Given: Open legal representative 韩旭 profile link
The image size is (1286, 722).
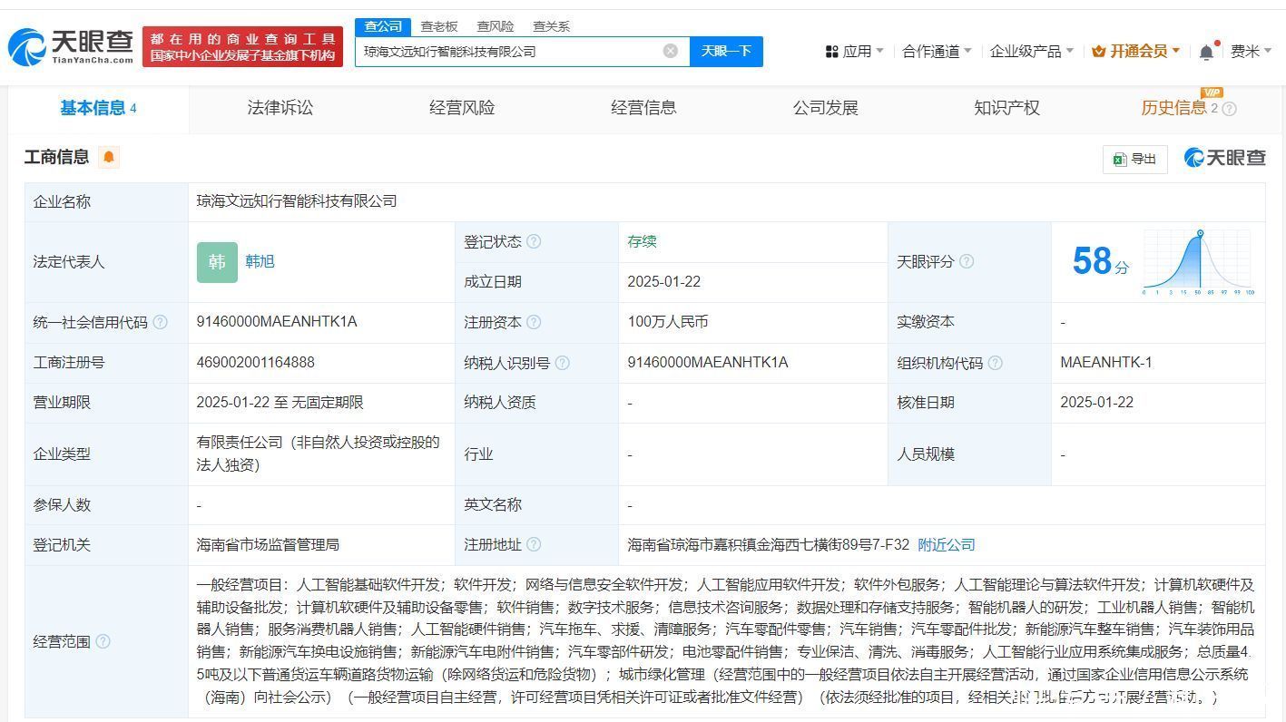Looking at the screenshot, I should (260, 261).
